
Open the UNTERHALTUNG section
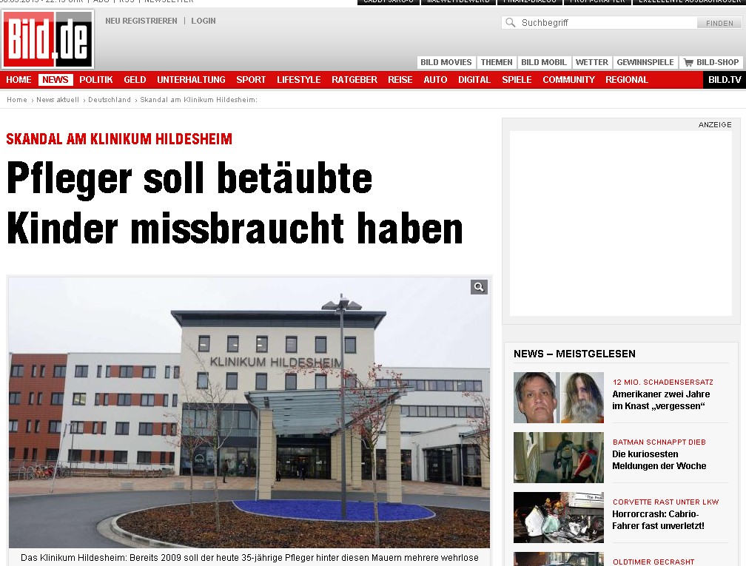[x=191, y=80]
